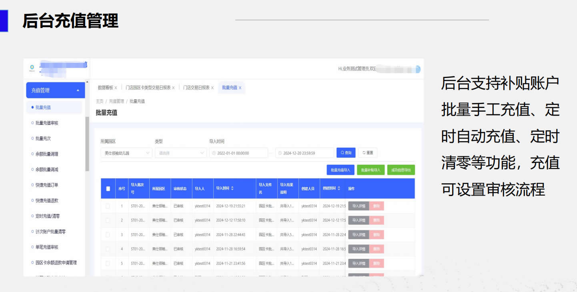Viewport: 577px width, 292px height.
Task: Click the clock icon in start date field
Action: (214, 153)
